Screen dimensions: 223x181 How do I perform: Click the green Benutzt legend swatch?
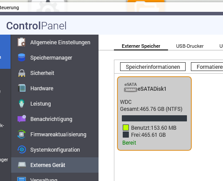[x=126, y=128]
